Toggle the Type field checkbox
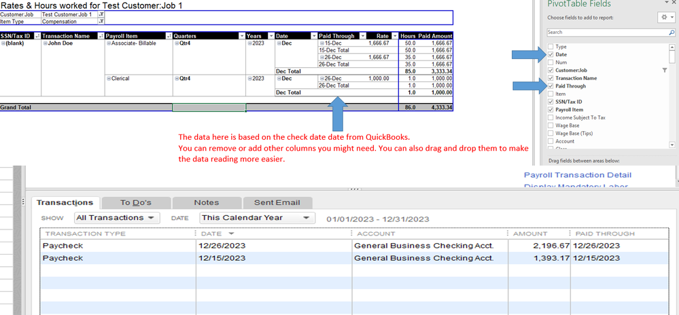 point(551,47)
